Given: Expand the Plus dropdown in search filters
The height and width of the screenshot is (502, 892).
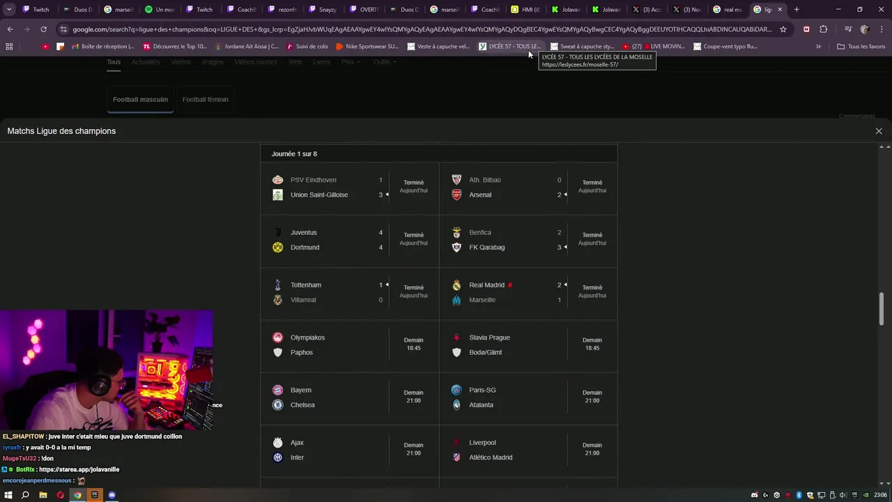Looking at the screenshot, I should (x=351, y=62).
